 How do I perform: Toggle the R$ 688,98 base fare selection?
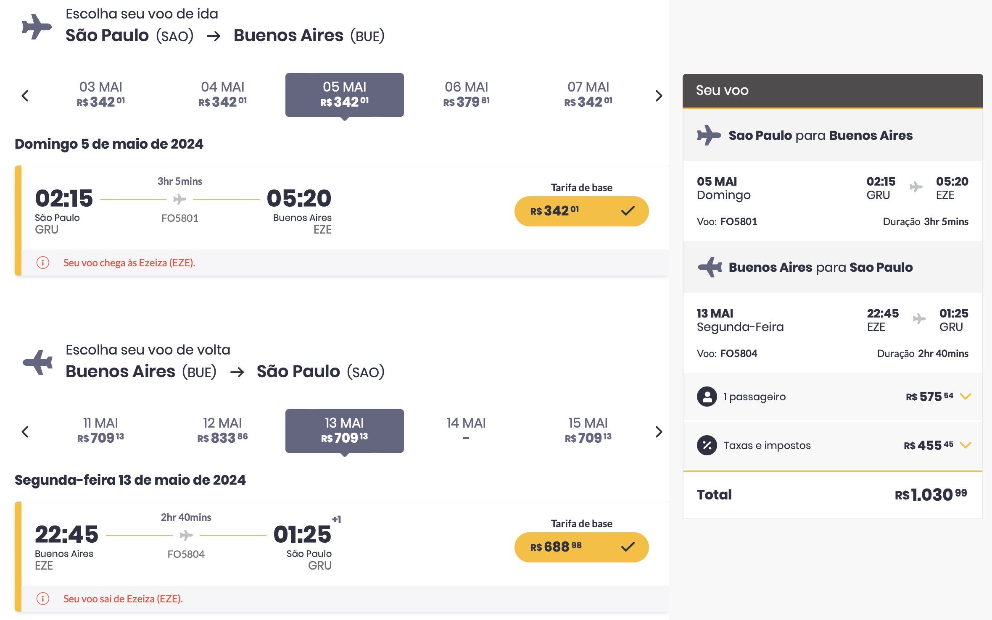pos(581,547)
